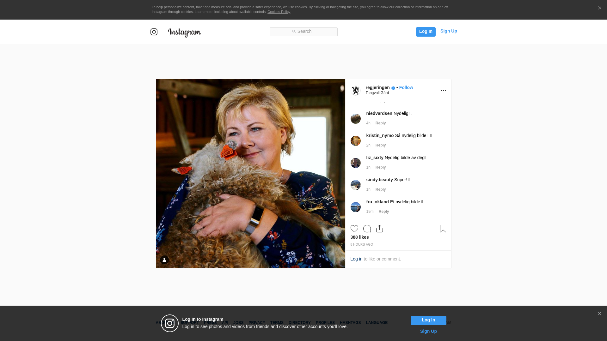
Task: Close the Log In to Instagram banner
Action: click(599, 314)
